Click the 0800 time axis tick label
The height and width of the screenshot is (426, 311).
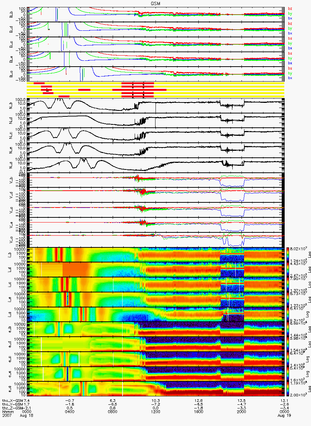coord(112,412)
